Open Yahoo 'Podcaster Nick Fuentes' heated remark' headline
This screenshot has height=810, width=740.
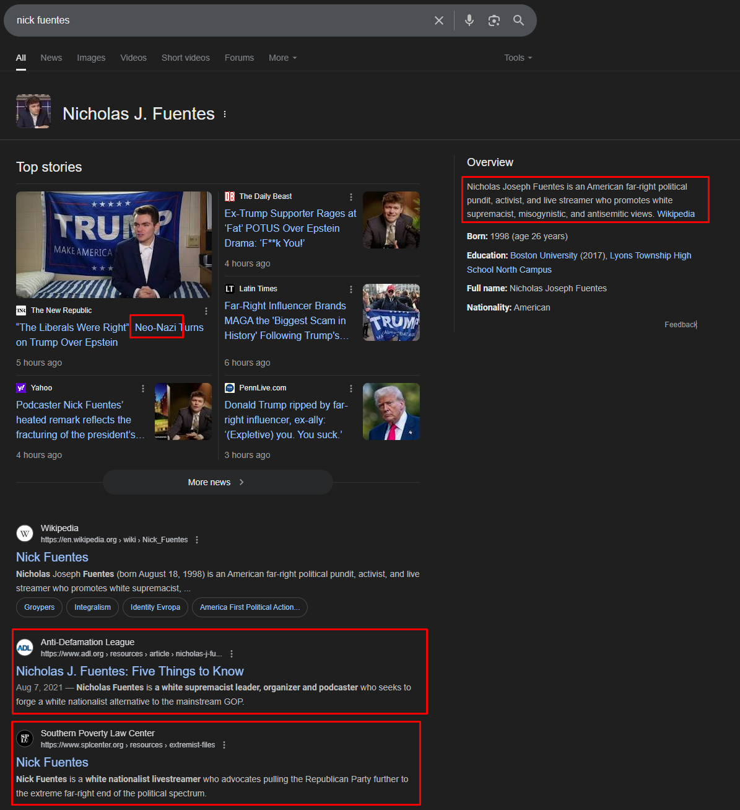point(81,420)
